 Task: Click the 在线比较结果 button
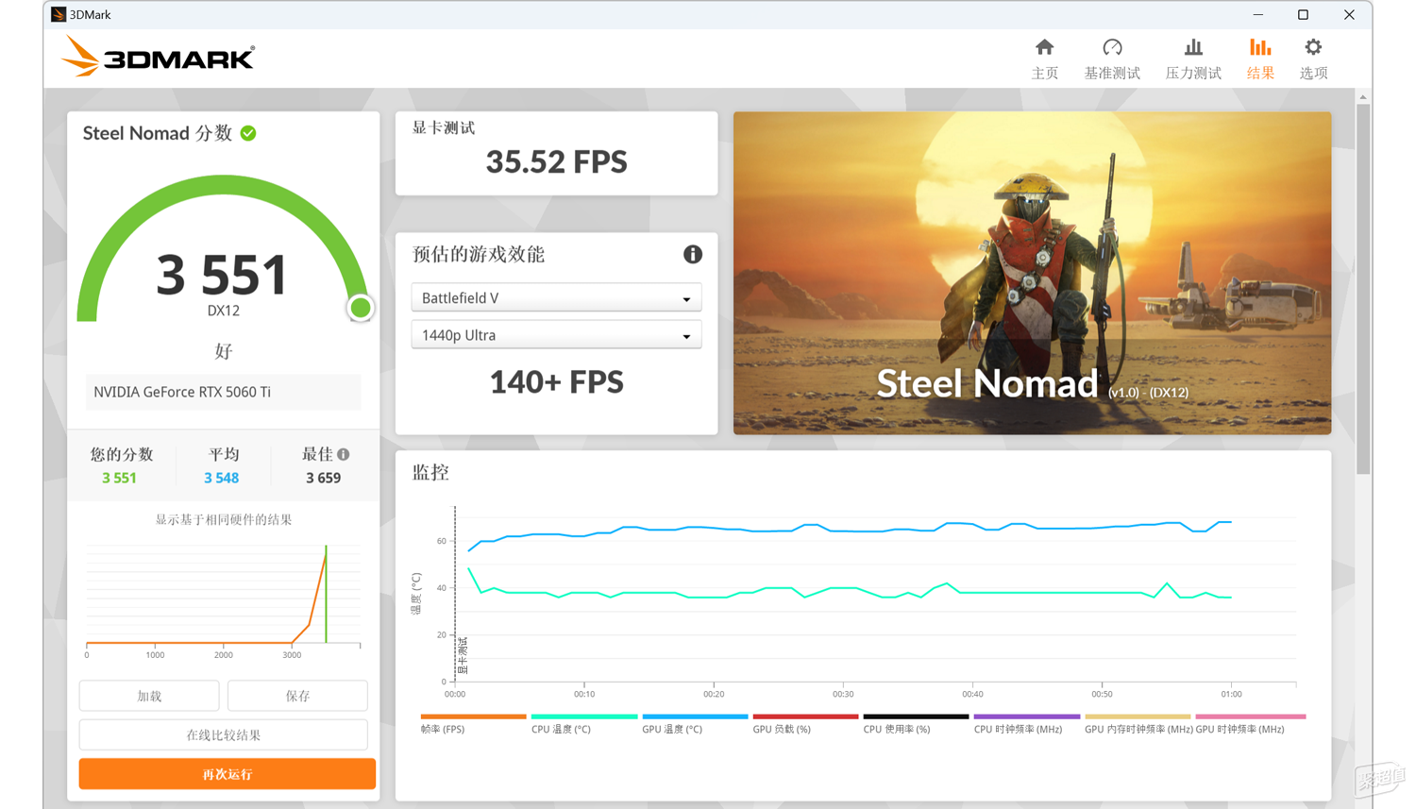click(224, 734)
